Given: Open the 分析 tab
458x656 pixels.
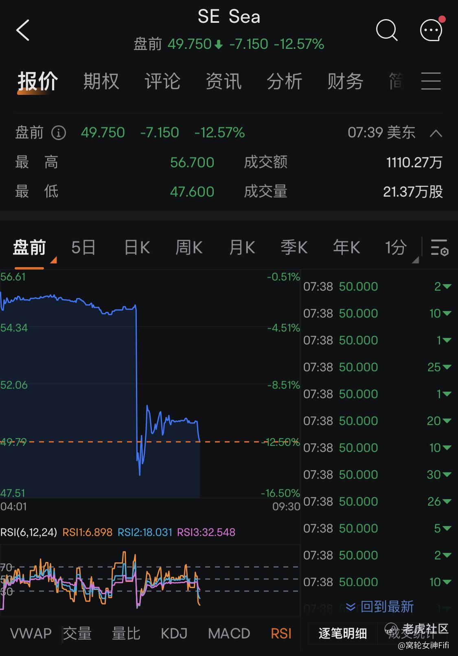Looking at the screenshot, I should [285, 81].
